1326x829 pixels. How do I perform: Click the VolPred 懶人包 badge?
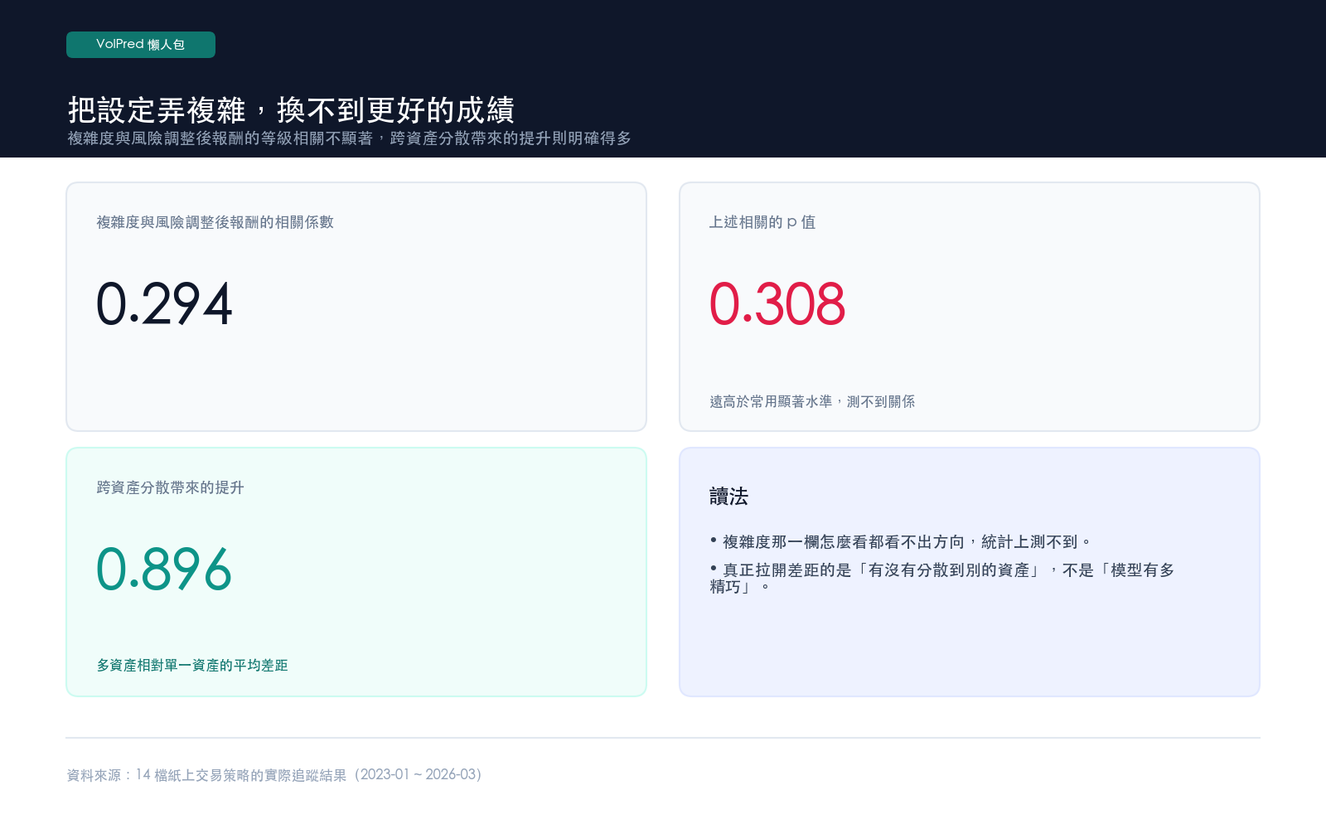[x=141, y=45]
